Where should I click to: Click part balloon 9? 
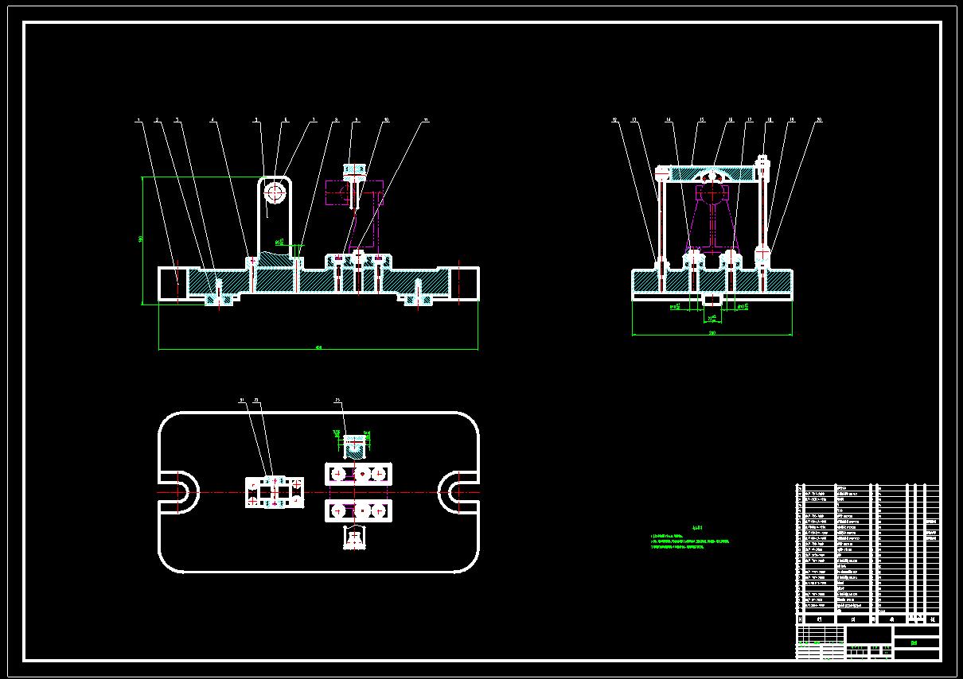tap(357, 120)
